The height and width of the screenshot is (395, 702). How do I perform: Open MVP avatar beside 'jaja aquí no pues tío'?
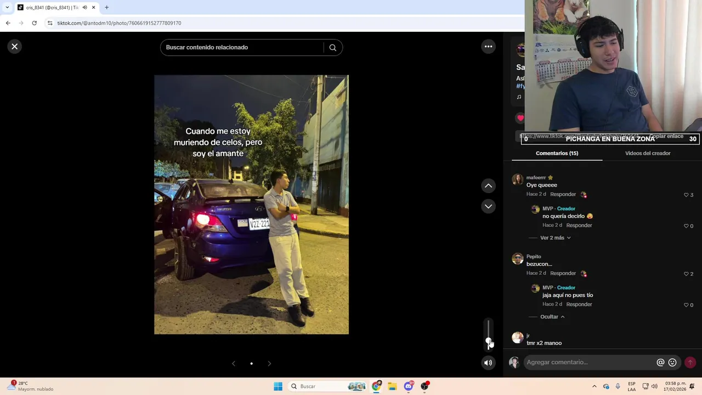(535, 288)
